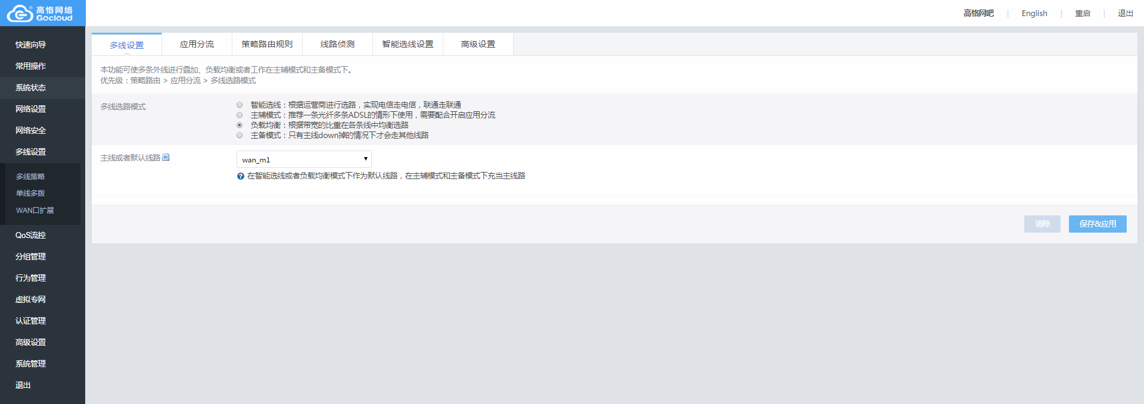Click the blue question mark help icon

point(241,176)
